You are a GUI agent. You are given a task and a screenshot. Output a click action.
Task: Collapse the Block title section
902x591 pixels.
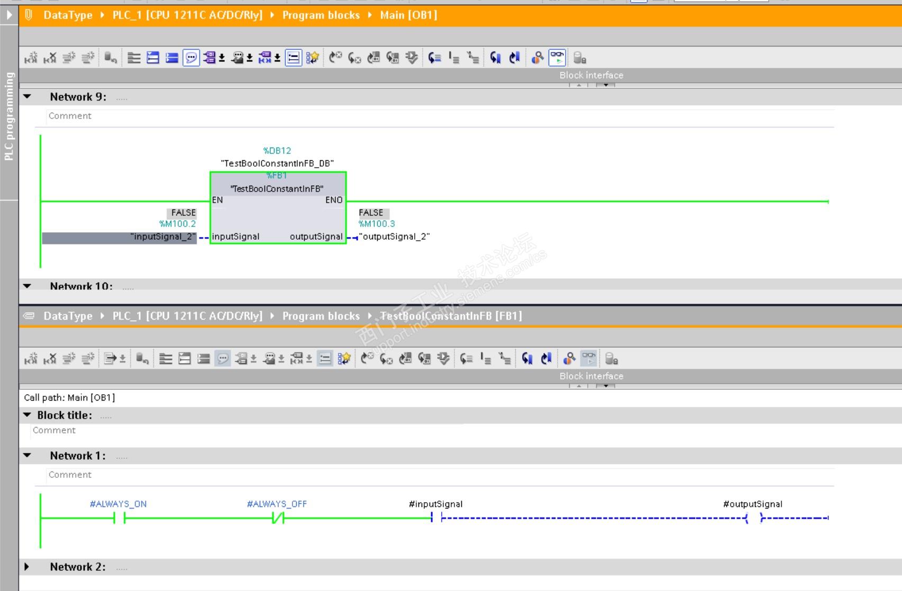[28, 415]
